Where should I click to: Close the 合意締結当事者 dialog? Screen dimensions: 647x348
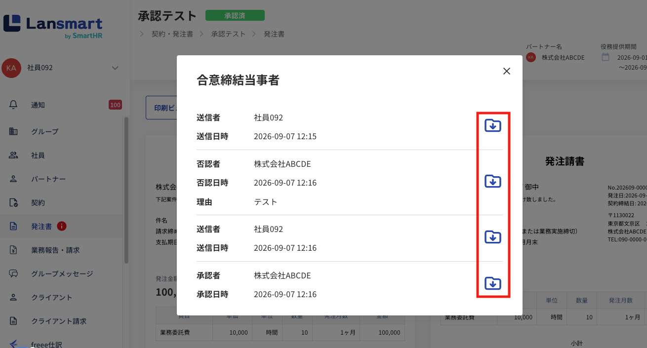pos(506,71)
